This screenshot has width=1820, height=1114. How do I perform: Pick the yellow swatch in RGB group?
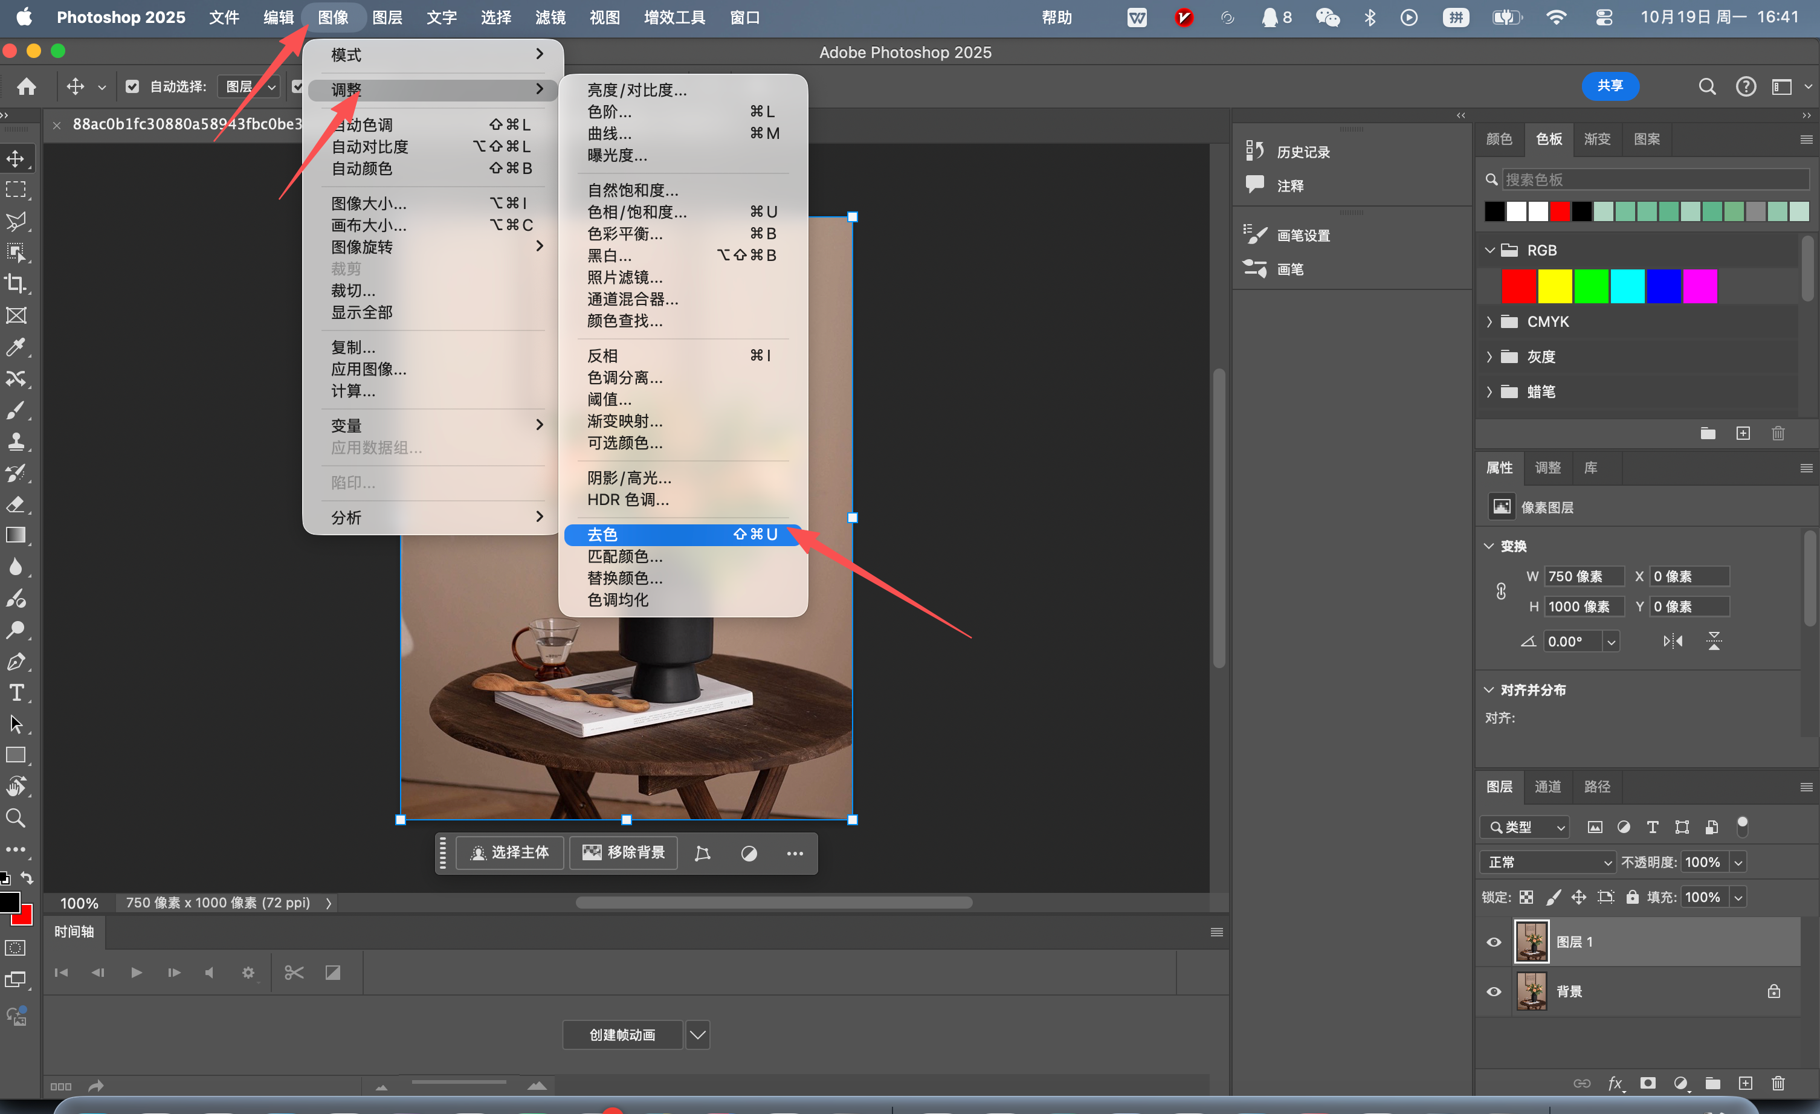[x=1555, y=286]
